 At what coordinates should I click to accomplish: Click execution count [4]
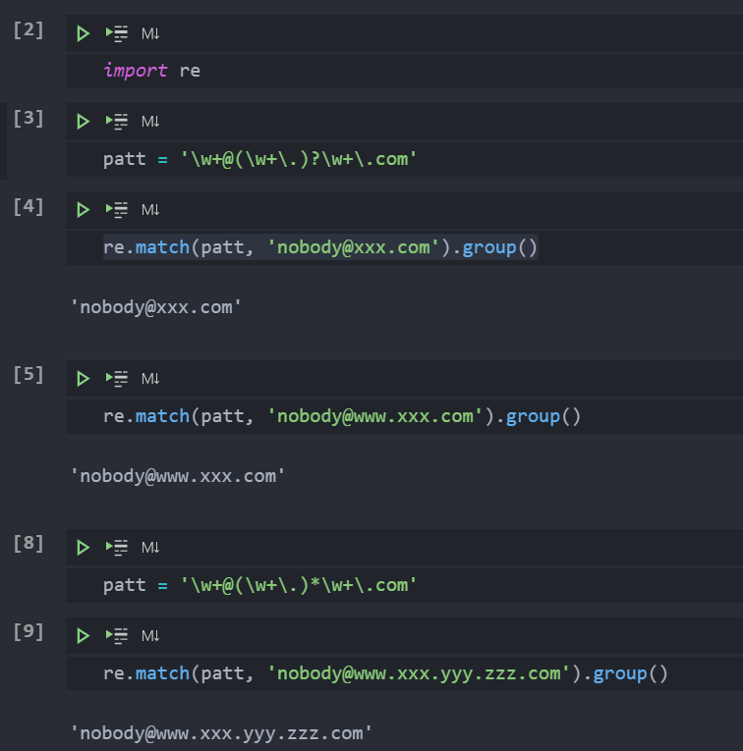click(x=29, y=207)
